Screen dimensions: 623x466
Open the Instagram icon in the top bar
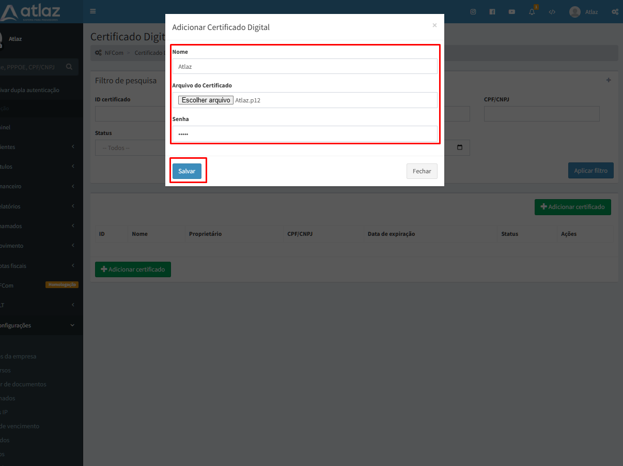pyautogui.click(x=473, y=11)
